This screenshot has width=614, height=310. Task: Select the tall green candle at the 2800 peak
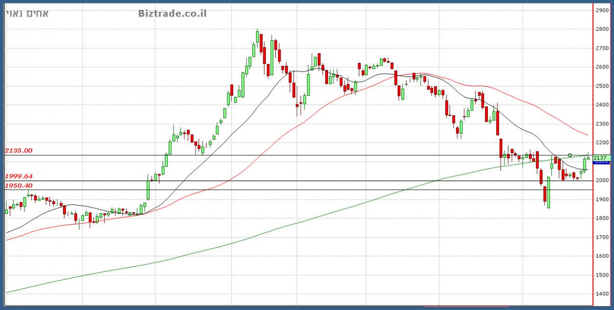(257, 37)
